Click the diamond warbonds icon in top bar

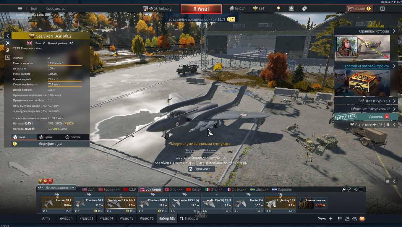291,9
